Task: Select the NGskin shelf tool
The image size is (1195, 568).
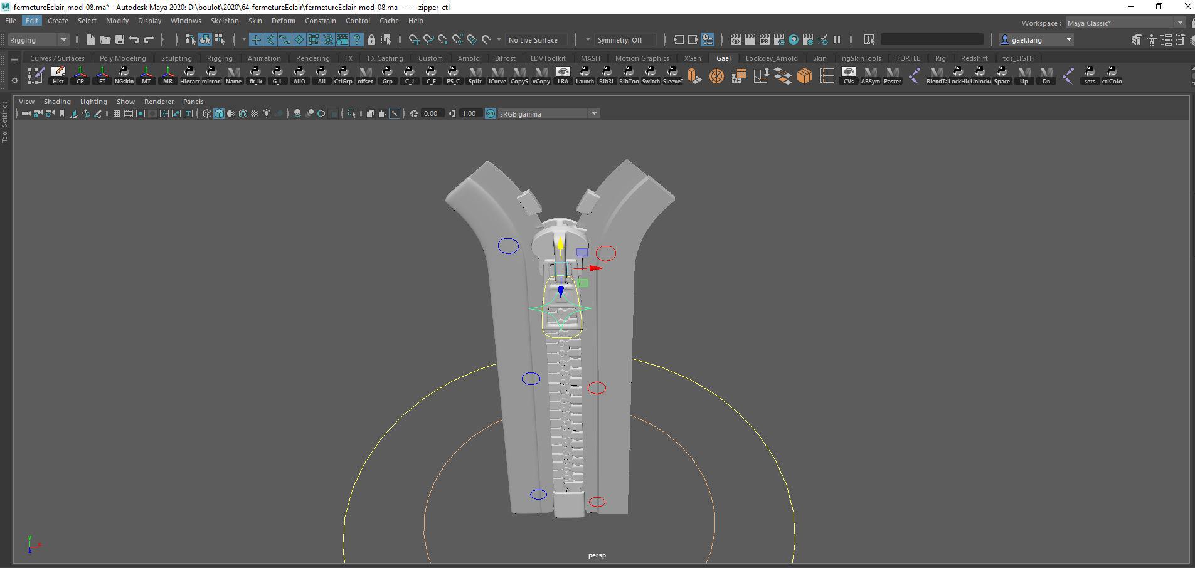Action: 124,75
